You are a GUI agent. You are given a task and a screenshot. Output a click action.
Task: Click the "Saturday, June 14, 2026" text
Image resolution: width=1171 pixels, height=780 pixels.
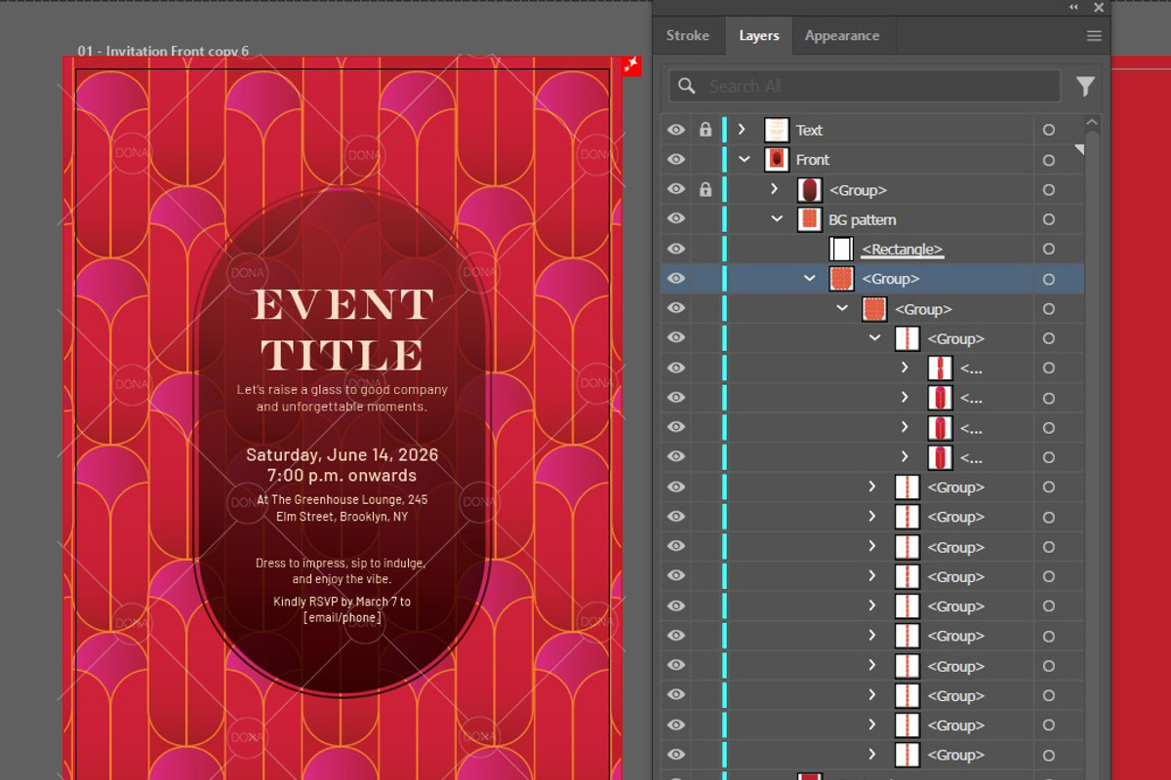click(x=343, y=454)
